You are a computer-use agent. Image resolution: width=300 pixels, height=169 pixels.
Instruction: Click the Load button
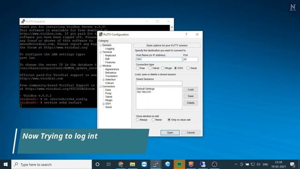click(x=191, y=90)
